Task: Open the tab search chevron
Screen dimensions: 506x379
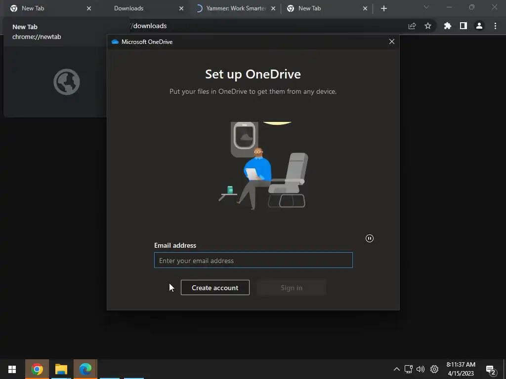Action: click(426, 7)
